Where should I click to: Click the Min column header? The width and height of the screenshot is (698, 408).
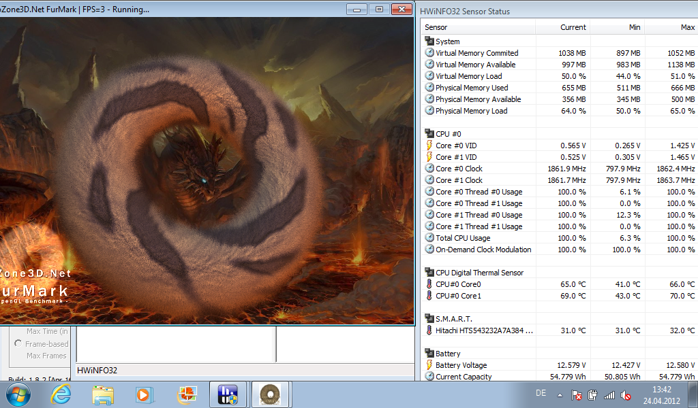tap(618, 27)
